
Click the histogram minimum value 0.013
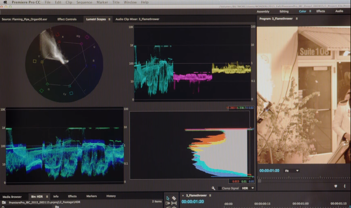pos(236,182)
